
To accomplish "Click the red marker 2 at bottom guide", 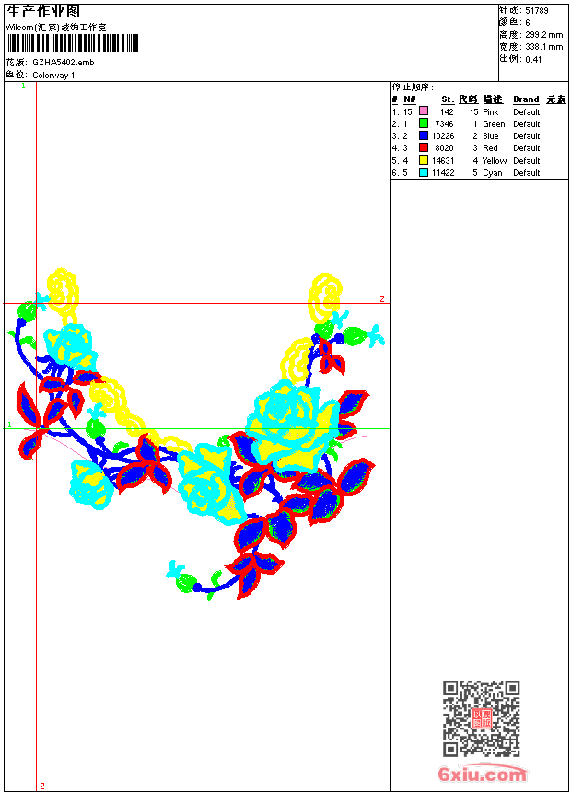I will [42, 786].
